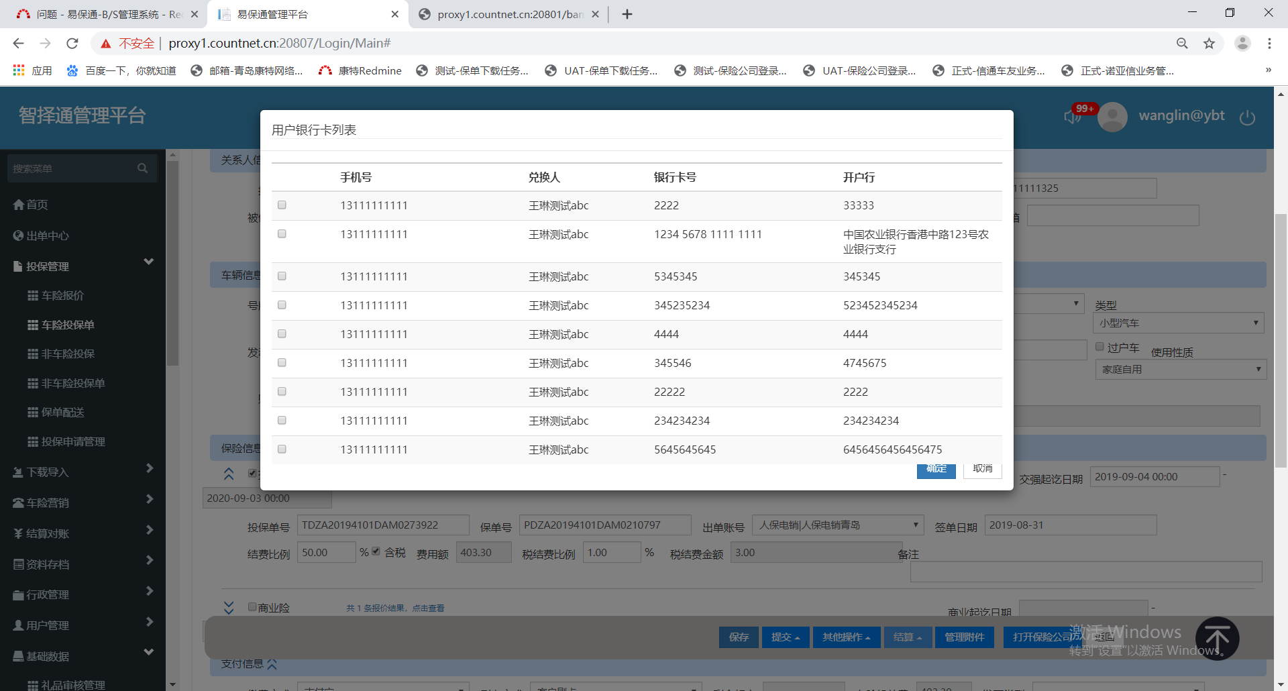Click the search magnifier in sidebar menu search
The height and width of the screenshot is (691, 1288).
coord(142,168)
